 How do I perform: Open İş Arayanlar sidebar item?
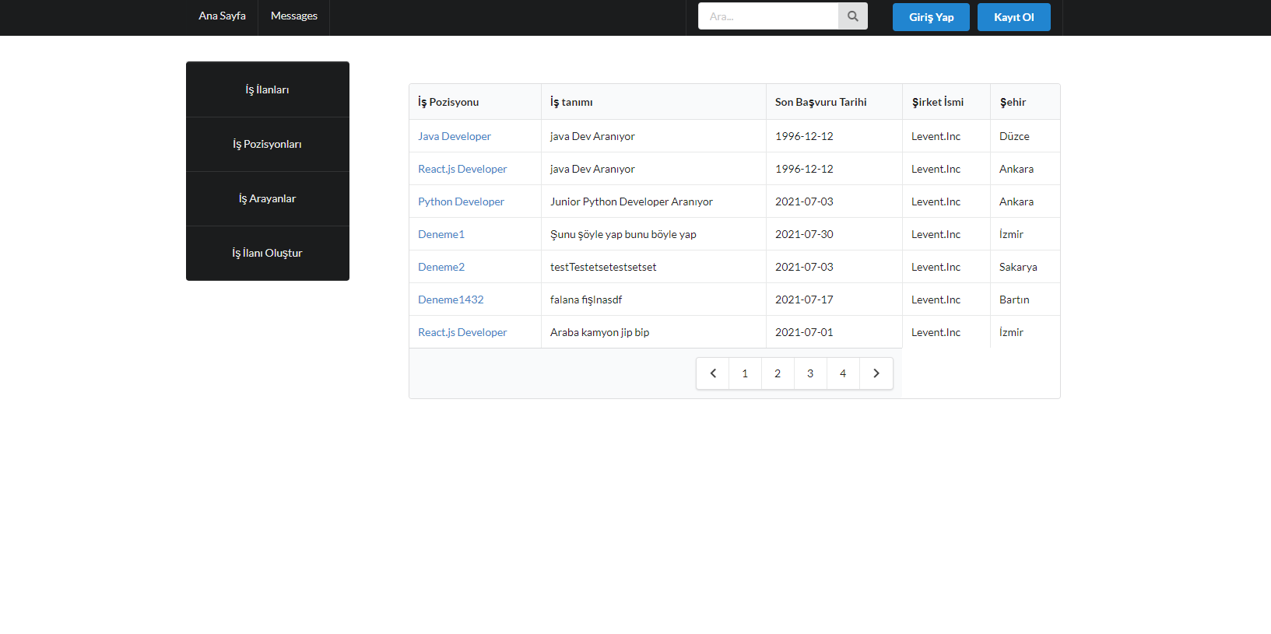click(x=268, y=198)
